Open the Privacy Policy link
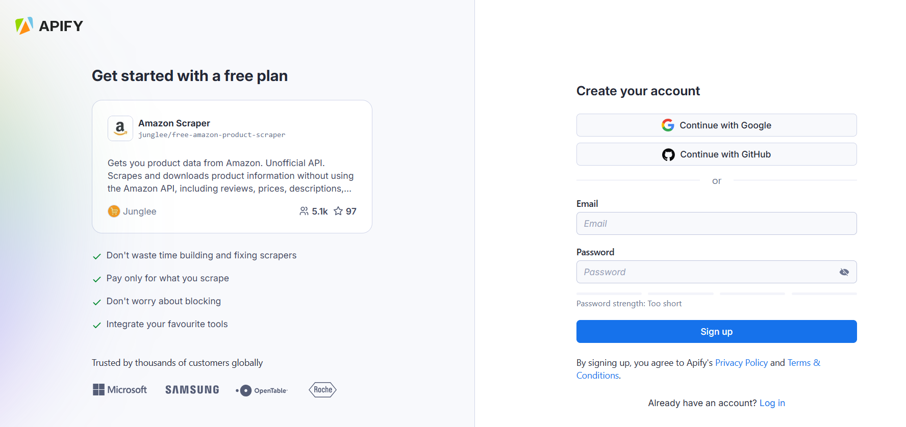This screenshot has width=906, height=427. click(741, 362)
